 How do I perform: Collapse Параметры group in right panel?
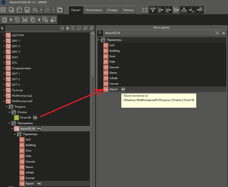(x=99, y=40)
